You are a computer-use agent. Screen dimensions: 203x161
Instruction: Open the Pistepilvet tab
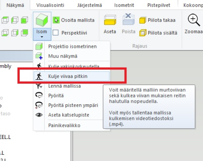coord(159,5)
